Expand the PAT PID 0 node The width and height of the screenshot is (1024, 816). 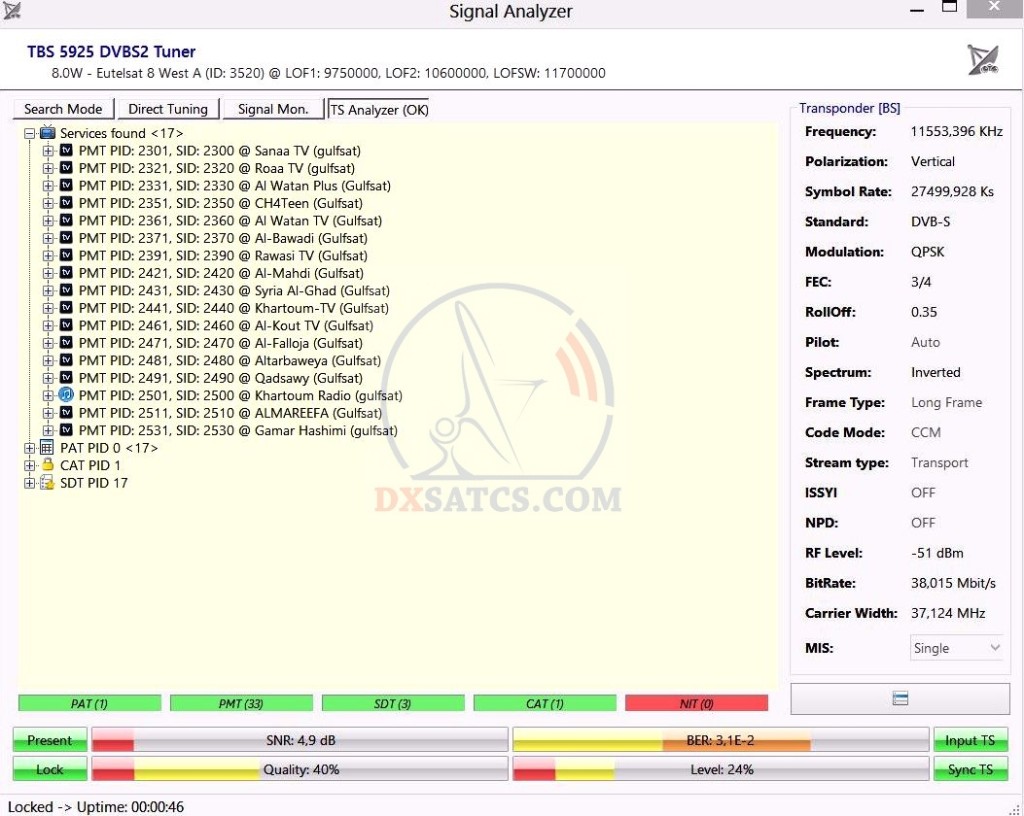[29, 448]
